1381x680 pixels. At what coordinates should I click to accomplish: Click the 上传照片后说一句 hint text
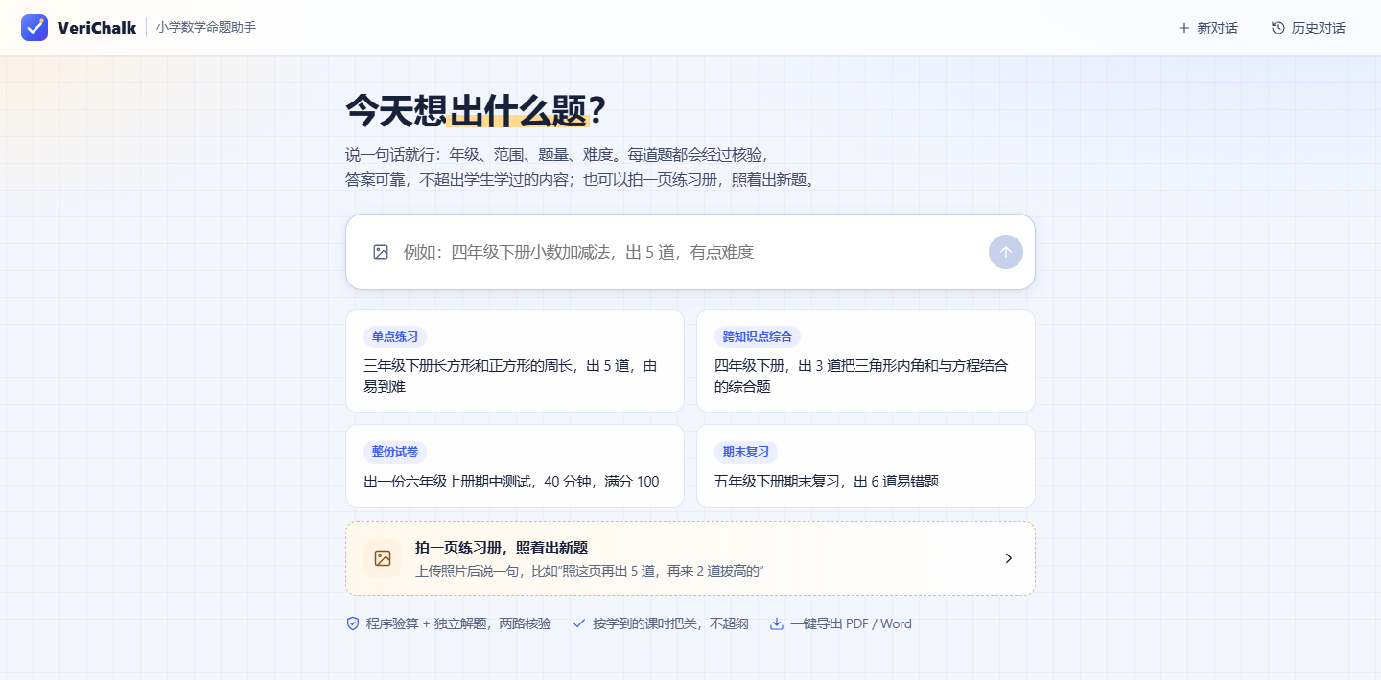pyautogui.click(x=590, y=571)
